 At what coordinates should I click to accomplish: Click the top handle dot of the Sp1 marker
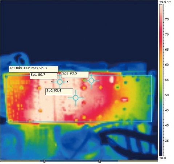click(x=60, y=74)
